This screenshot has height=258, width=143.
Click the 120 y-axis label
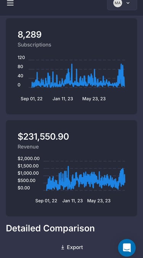(21, 57)
